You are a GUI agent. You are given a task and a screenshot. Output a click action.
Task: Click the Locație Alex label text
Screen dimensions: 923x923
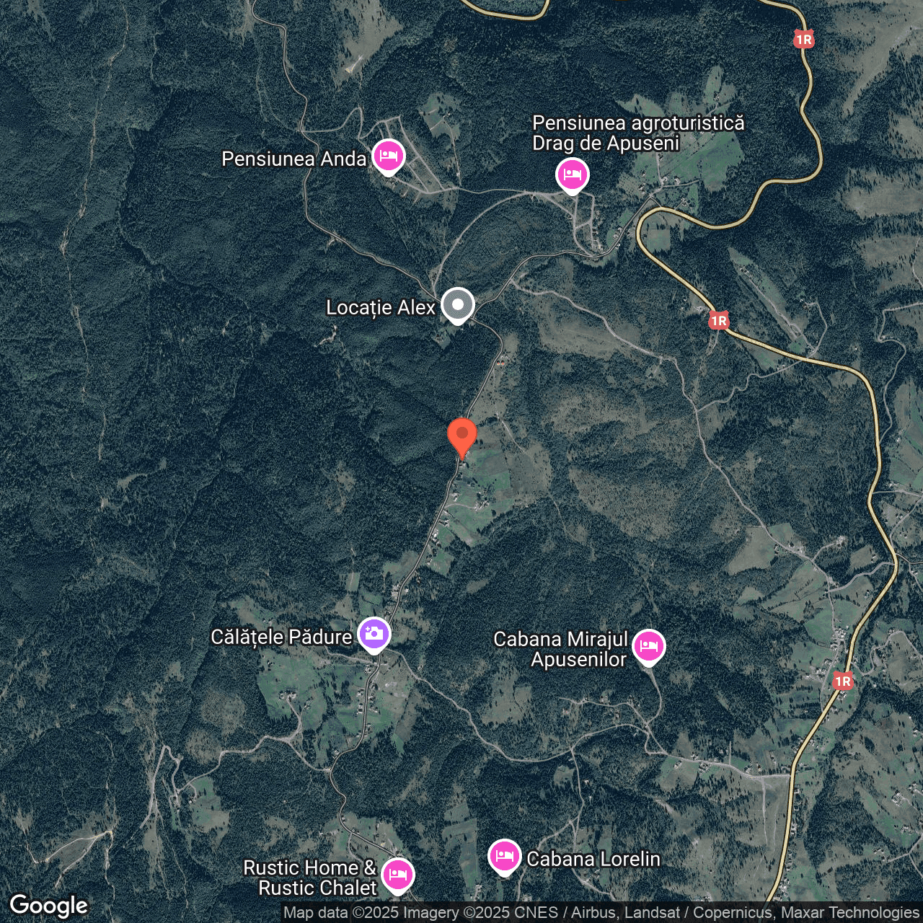coord(381,308)
